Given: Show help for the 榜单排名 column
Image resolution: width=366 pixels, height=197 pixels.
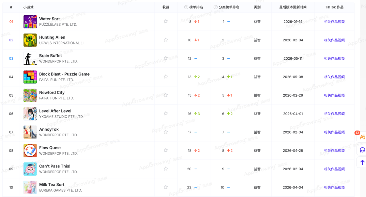Looking at the screenshot, I should [186, 7].
